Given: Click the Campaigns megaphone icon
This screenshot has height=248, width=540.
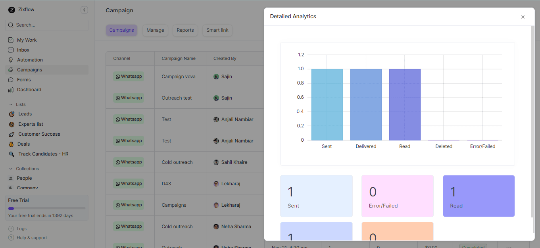Looking at the screenshot, I should tap(11, 69).
